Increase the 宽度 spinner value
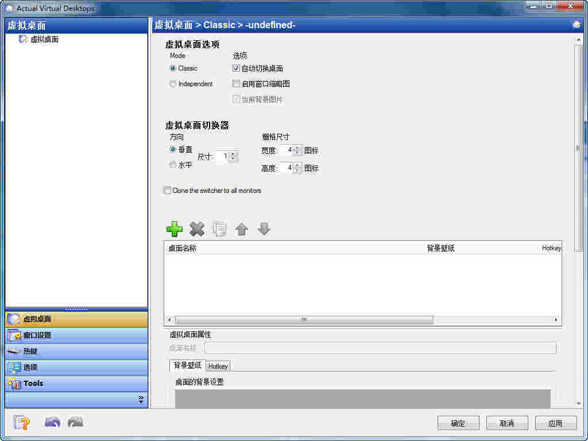Screen dimensions: 588x441 (297, 149)
